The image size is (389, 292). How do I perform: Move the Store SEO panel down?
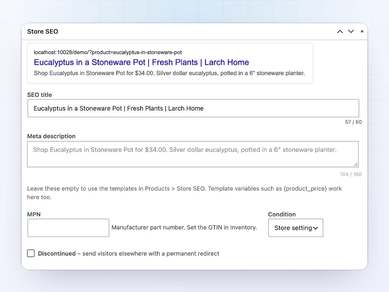(351, 31)
